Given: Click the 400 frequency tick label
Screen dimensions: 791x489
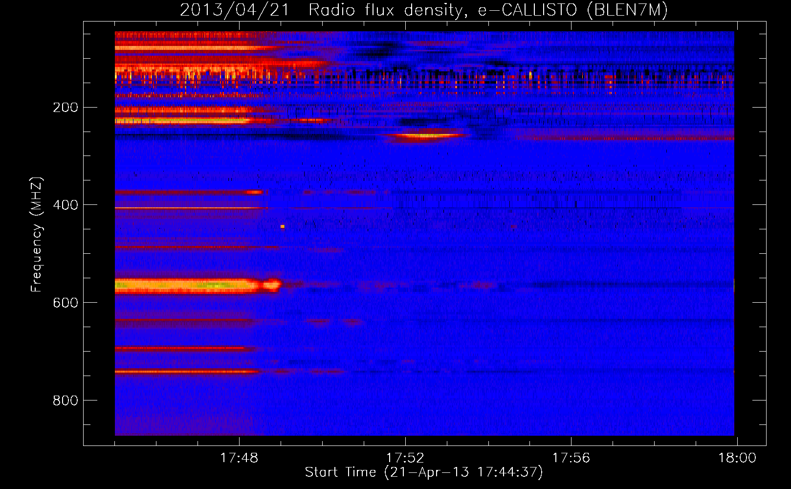Looking at the screenshot, I should (65, 205).
